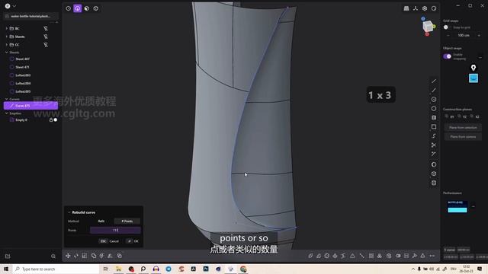The width and height of the screenshot is (488, 274).
Task: Open the three-dot more commands menu
Action: pos(432,256)
